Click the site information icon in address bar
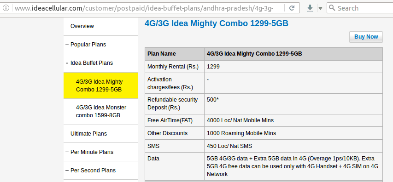This screenshot has height=182, width=393. pos(6,8)
